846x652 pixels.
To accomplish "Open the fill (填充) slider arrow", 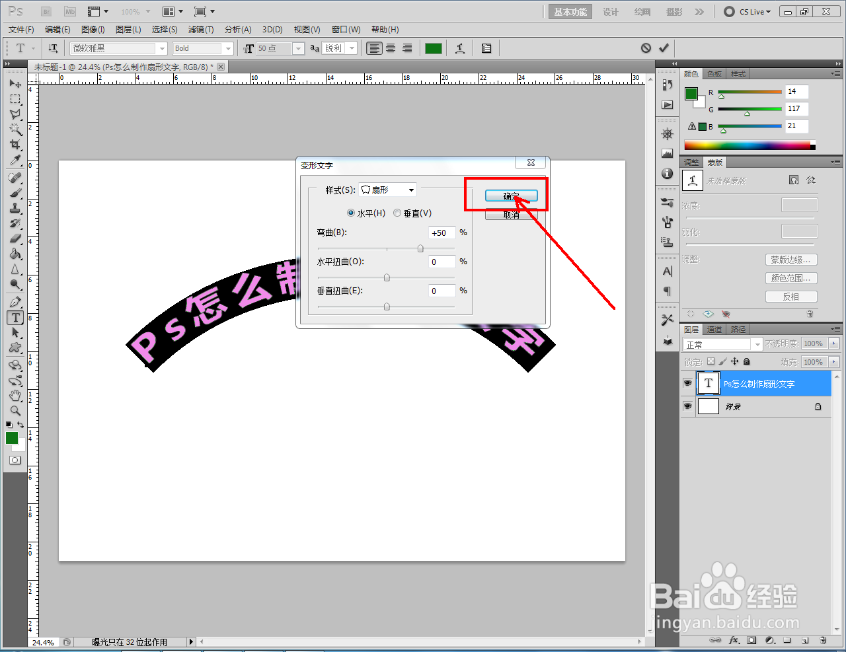I will (833, 362).
